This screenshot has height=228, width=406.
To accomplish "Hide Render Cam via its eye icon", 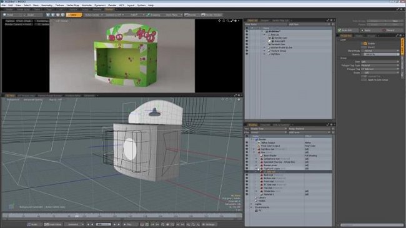I will click(x=247, y=38).
